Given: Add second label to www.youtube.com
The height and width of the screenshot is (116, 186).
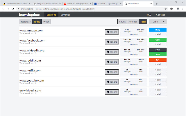Looking at the screenshot, I should [158, 84].
